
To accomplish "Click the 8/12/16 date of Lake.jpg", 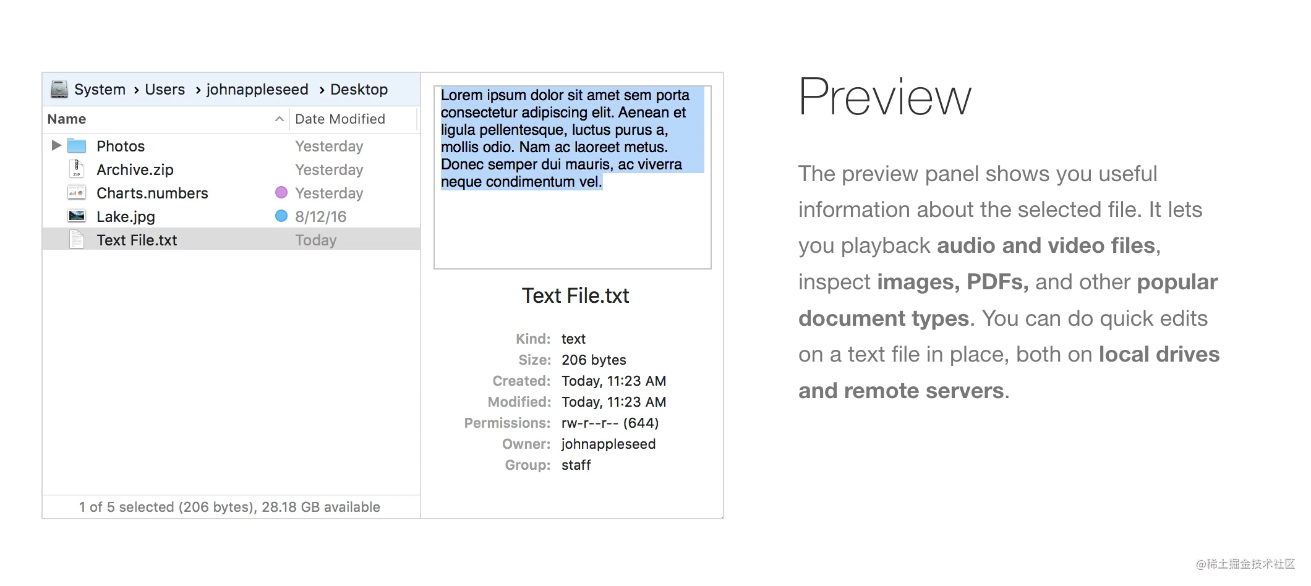I will (320, 216).
